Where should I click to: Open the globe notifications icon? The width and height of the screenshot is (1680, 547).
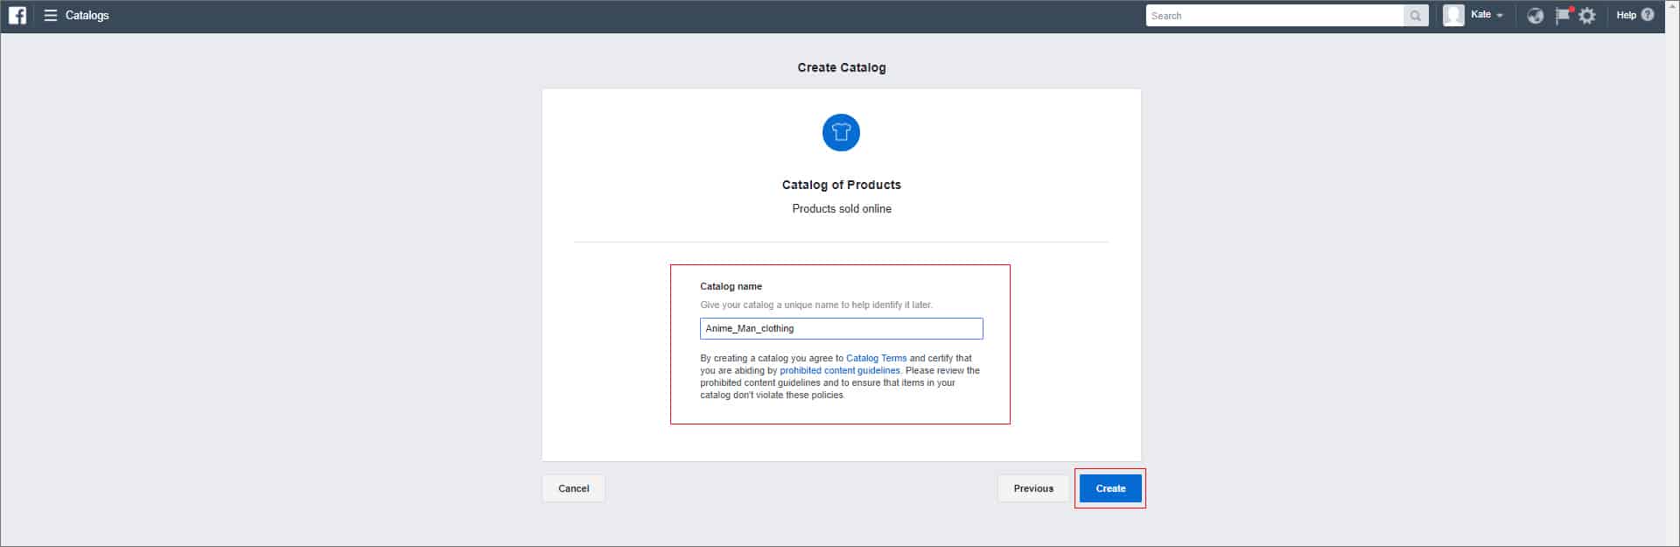pos(1535,16)
